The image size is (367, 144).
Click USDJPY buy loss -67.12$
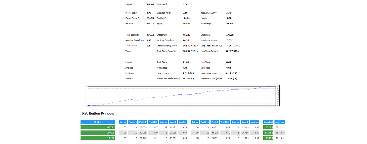click(x=173, y=127)
